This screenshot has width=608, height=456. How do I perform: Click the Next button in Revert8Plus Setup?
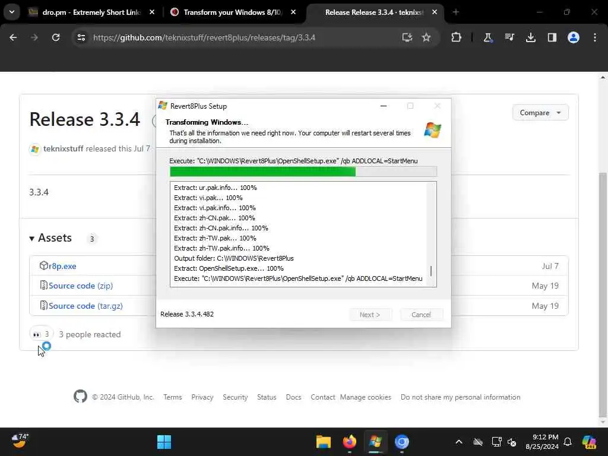coord(370,315)
